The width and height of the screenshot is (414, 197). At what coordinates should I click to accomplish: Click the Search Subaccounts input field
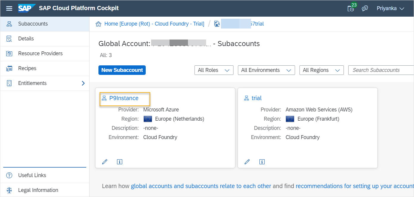coord(381,70)
